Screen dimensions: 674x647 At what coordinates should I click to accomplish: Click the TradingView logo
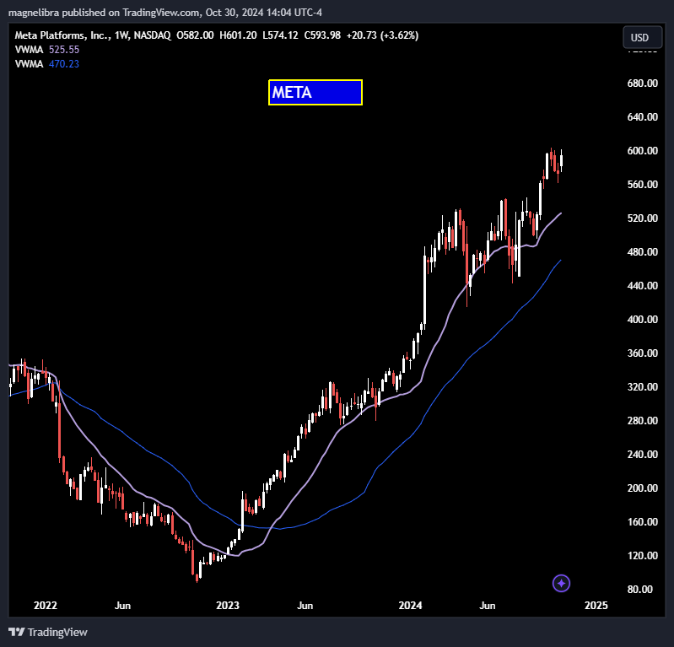pyautogui.click(x=17, y=632)
